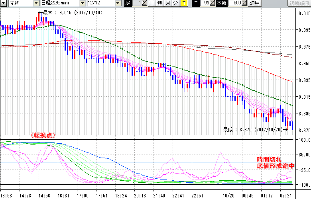Click the red 転換点 annotation text
The height and width of the screenshot is (199, 311).
tap(42, 135)
